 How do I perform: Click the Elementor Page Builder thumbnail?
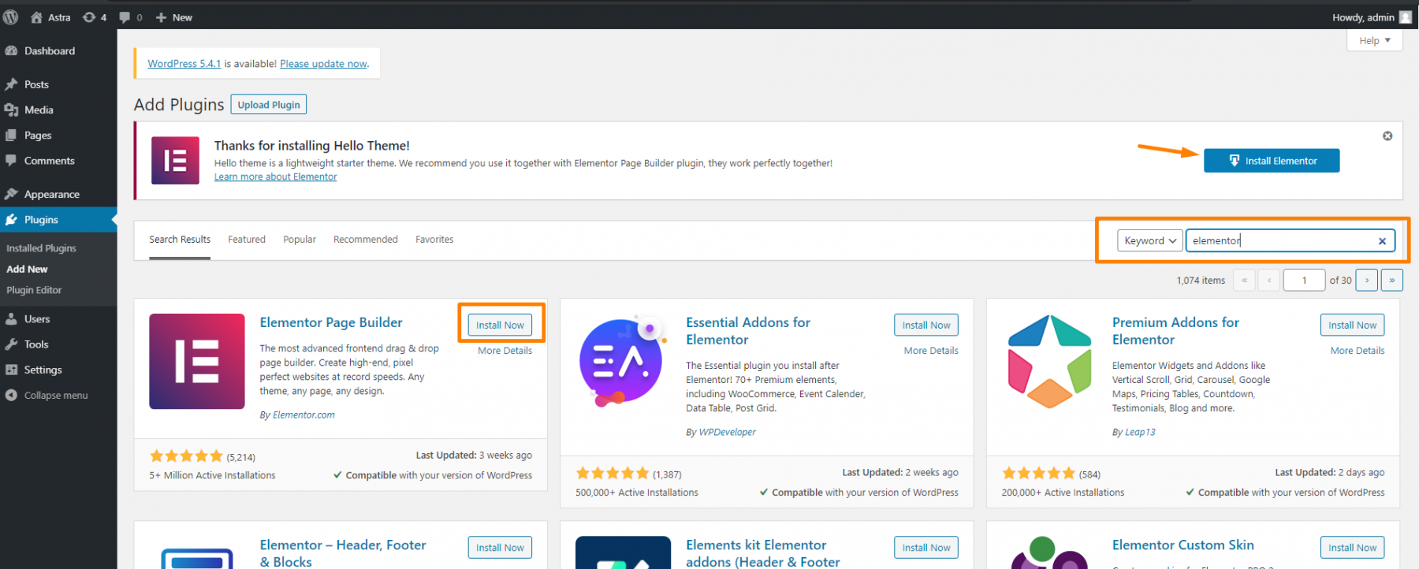point(197,362)
